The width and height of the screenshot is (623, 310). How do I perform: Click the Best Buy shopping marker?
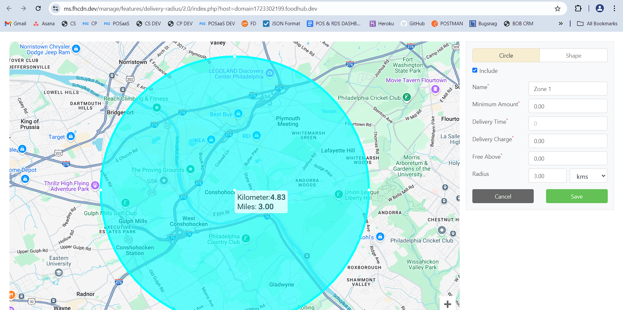pyautogui.click(x=239, y=113)
